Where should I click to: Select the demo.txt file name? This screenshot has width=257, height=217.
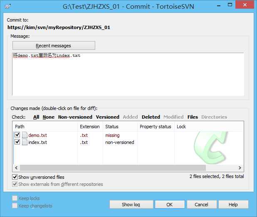(x=37, y=135)
